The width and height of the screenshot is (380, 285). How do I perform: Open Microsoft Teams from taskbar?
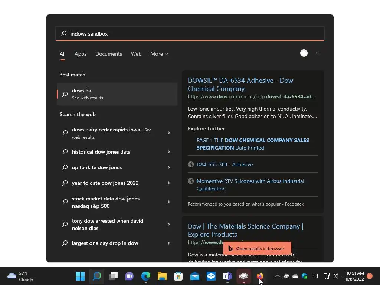coord(227,276)
